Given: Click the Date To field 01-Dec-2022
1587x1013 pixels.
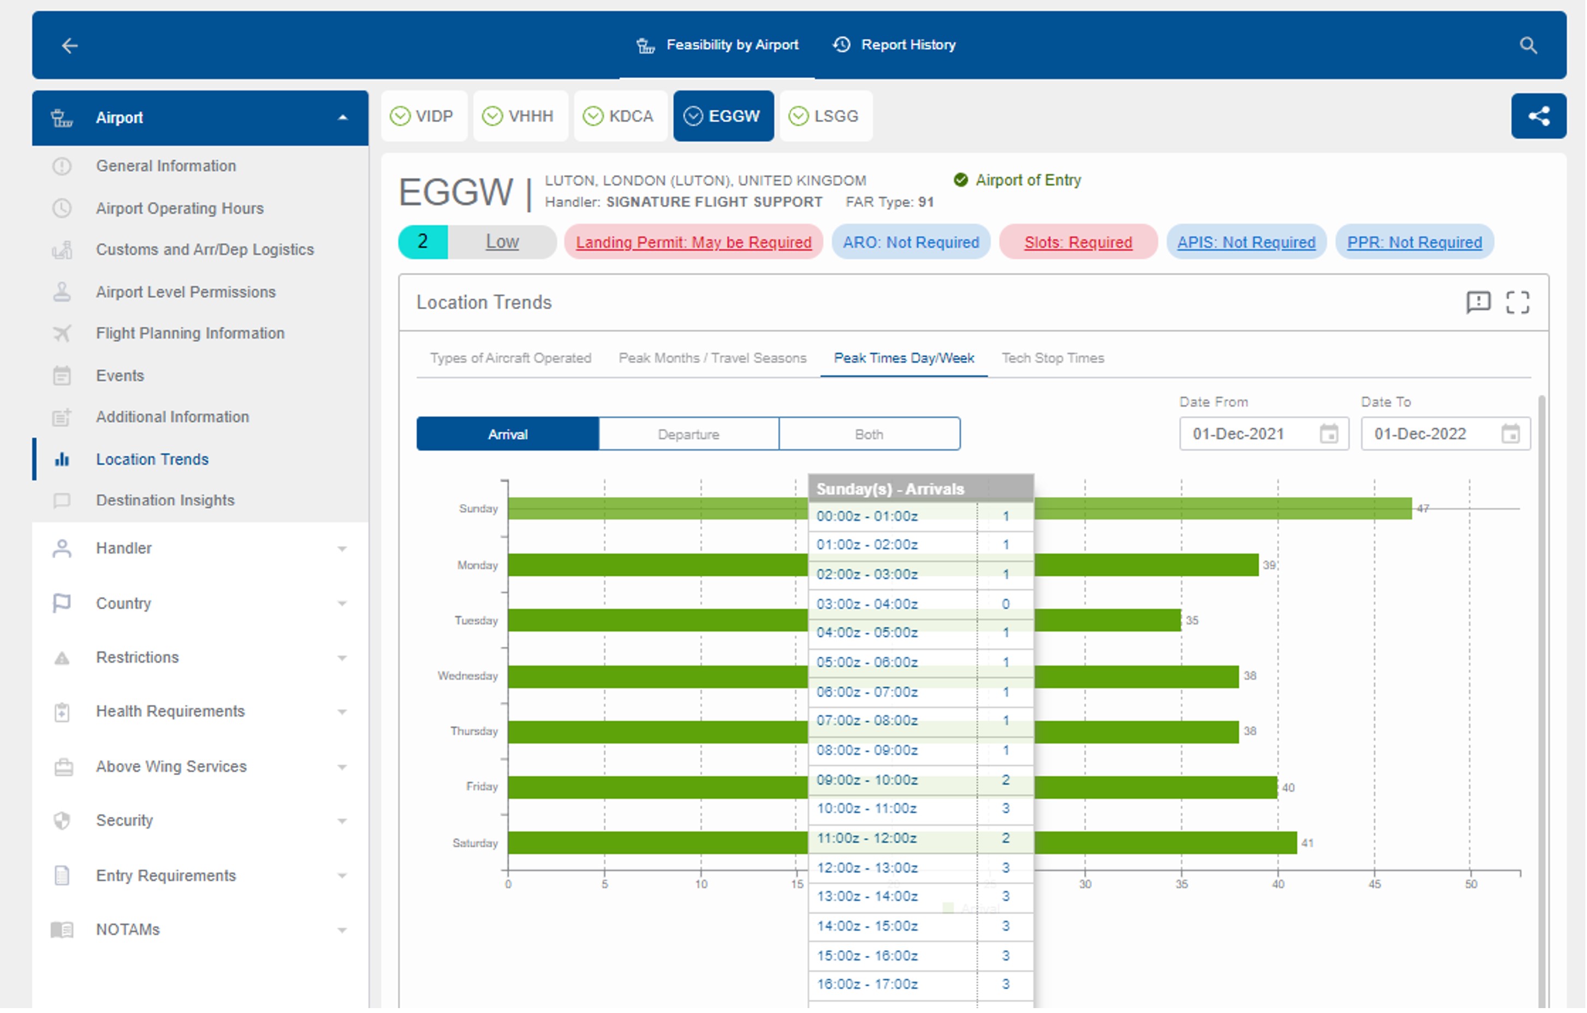Looking at the screenshot, I should click(1445, 434).
